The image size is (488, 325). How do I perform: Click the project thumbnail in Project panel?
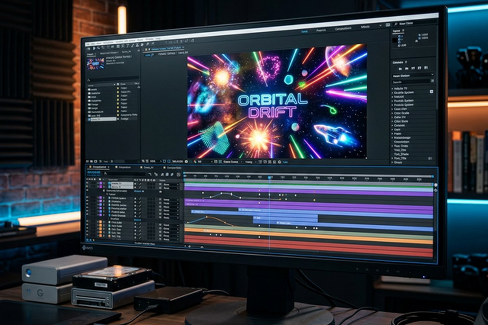pyautogui.click(x=96, y=64)
